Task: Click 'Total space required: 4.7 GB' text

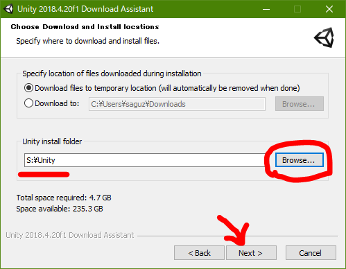Action: tap(64, 198)
